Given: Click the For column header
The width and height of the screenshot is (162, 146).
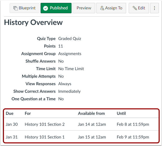Looking at the screenshot, I should (x=28, y=113).
